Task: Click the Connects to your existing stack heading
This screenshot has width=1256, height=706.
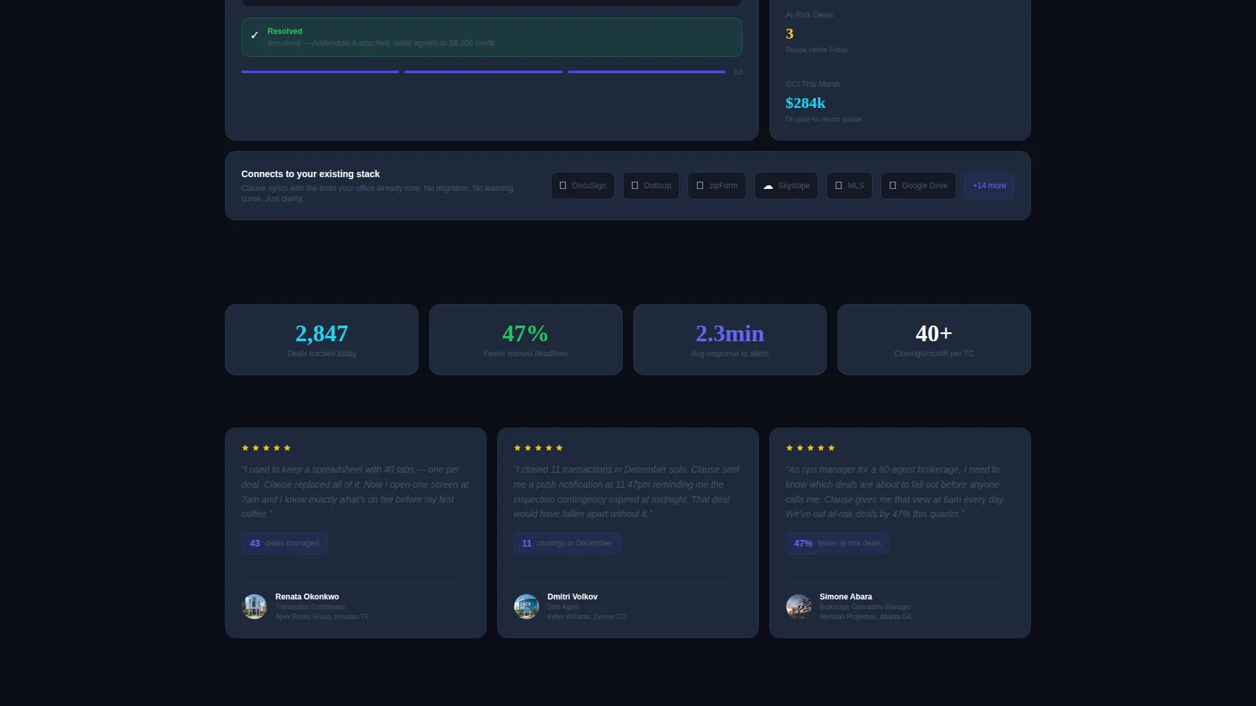Action: [x=311, y=174]
